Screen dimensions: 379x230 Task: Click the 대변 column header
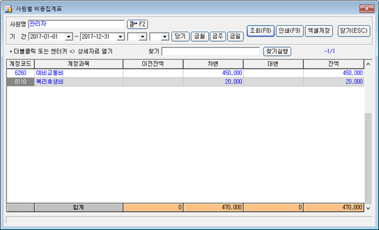[273, 64]
